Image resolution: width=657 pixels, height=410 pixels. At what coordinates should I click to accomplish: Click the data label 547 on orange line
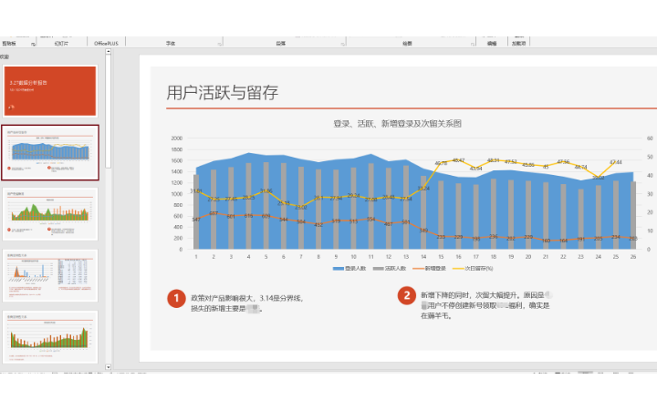click(x=196, y=220)
